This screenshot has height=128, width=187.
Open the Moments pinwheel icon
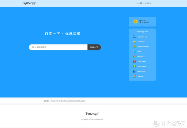(x=134, y=56)
